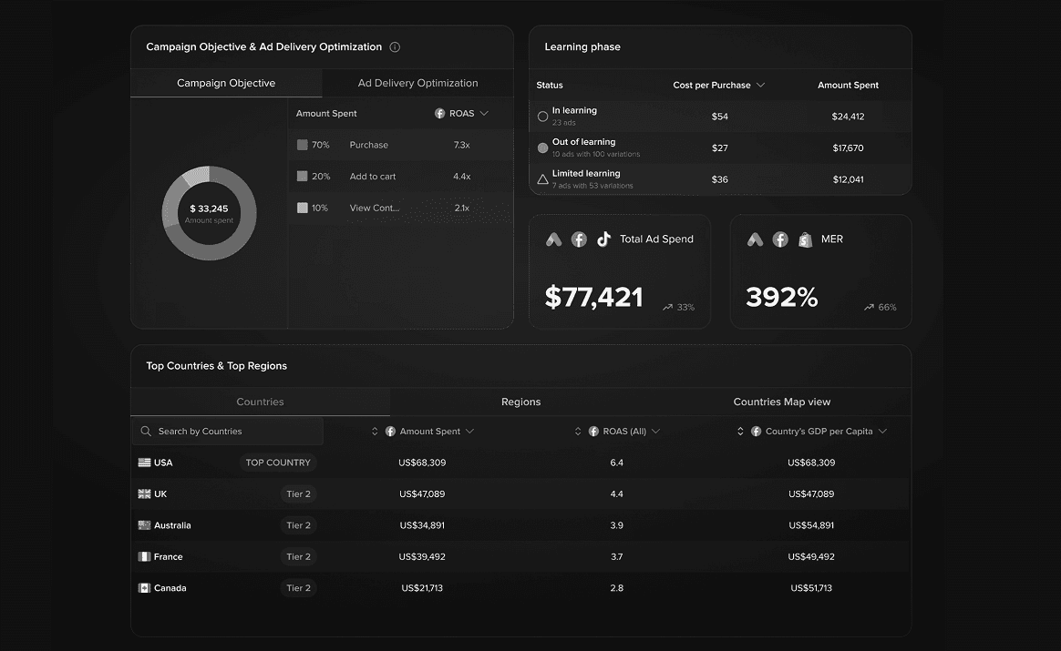1061x651 pixels.
Task: Click Limited learning triangle status icon
Action: click(543, 179)
